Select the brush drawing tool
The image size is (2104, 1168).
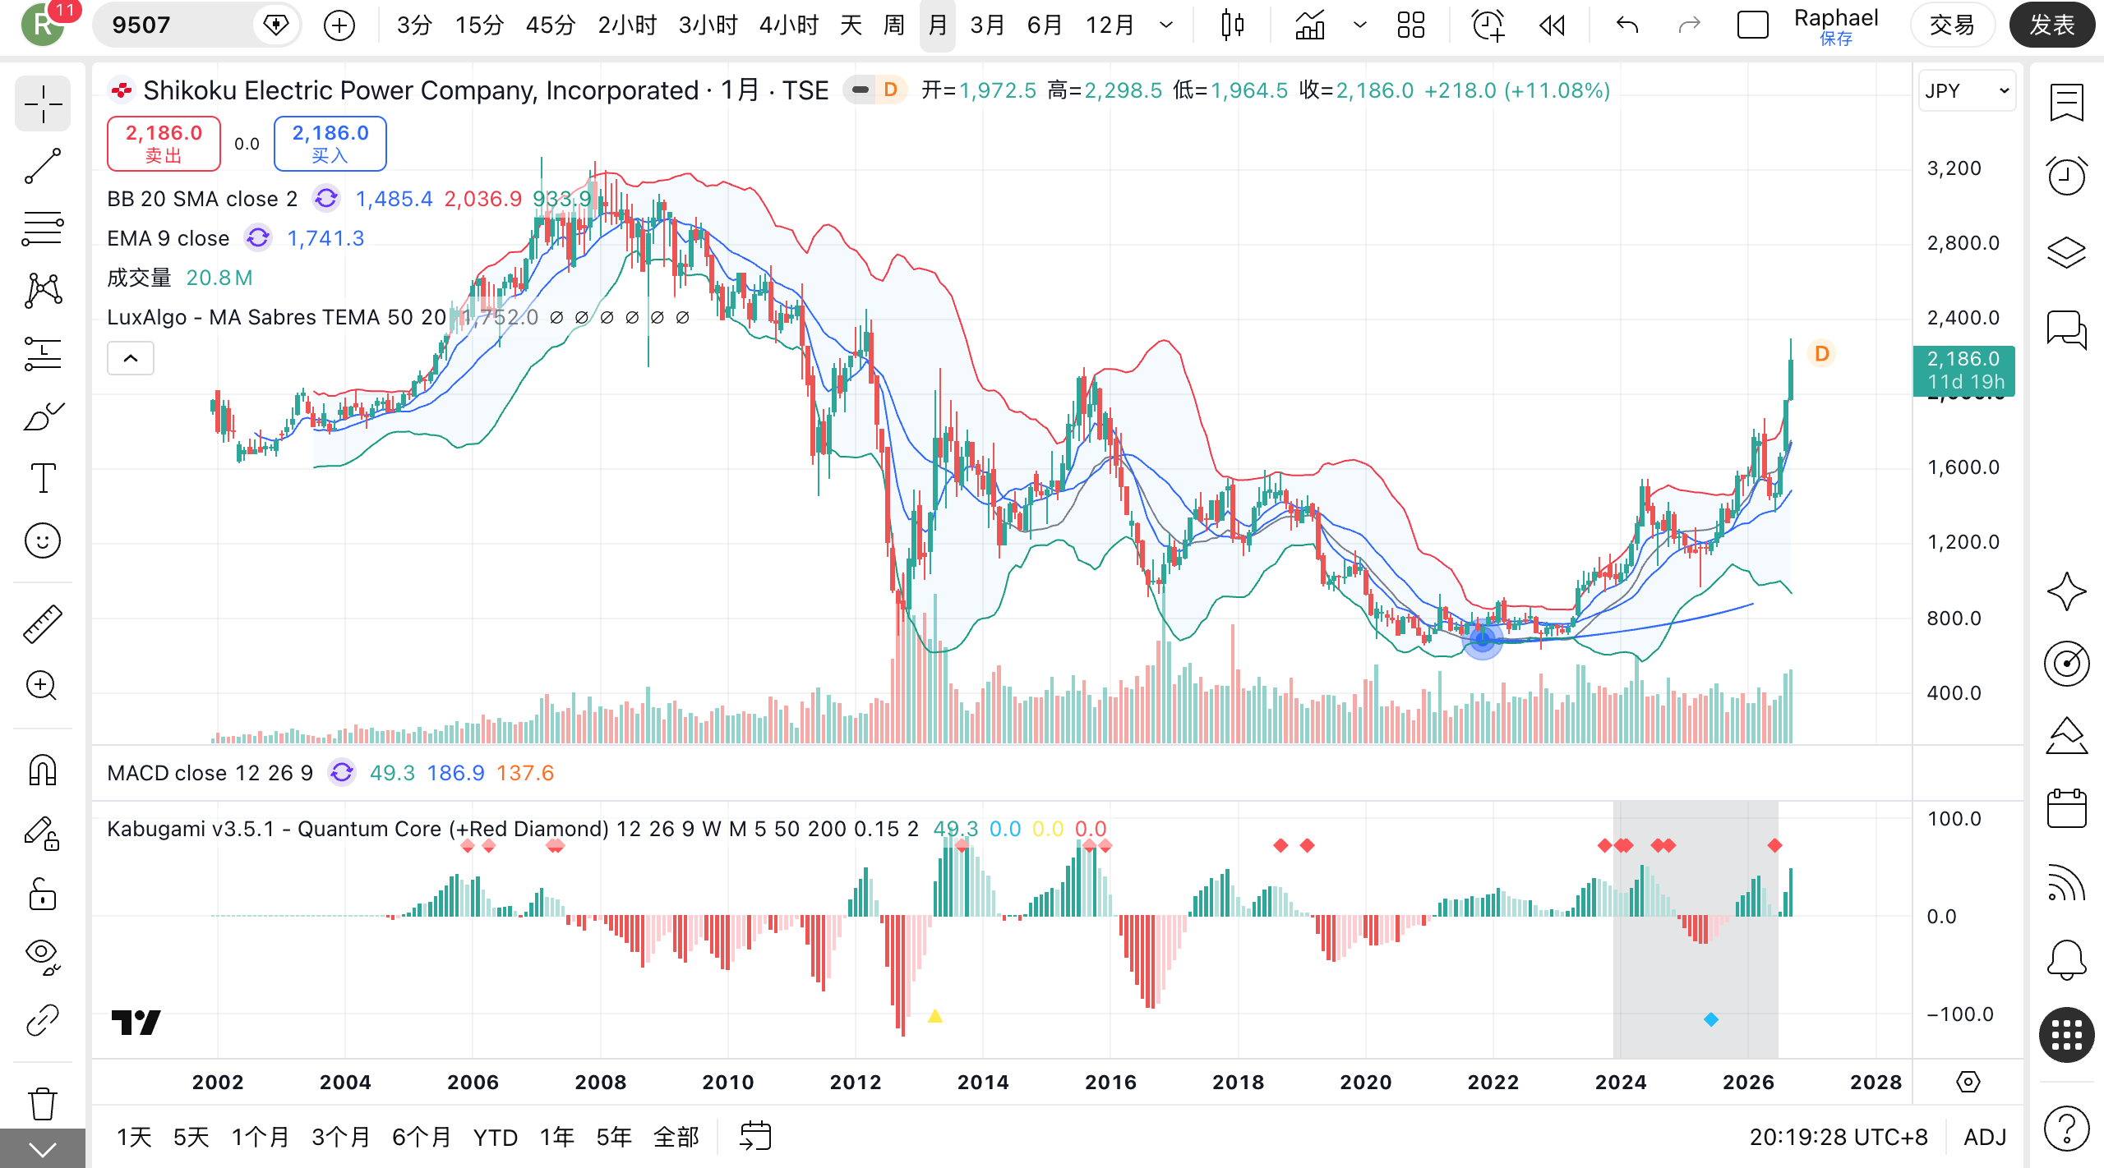(43, 416)
